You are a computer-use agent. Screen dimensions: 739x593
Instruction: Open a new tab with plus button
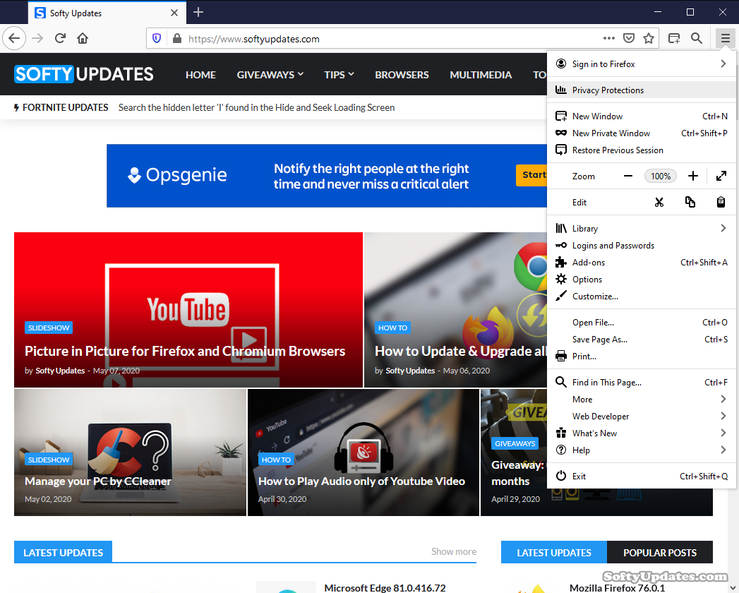click(x=198, y=12)
